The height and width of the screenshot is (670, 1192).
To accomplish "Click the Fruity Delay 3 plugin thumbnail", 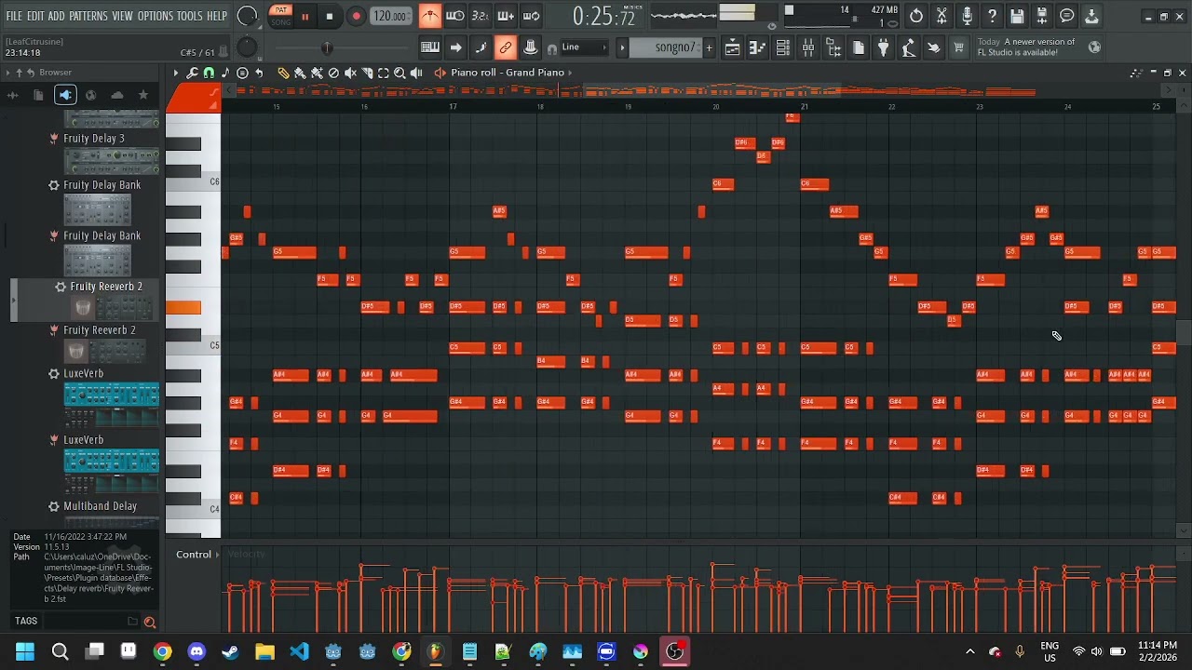I will click(111, 161).
